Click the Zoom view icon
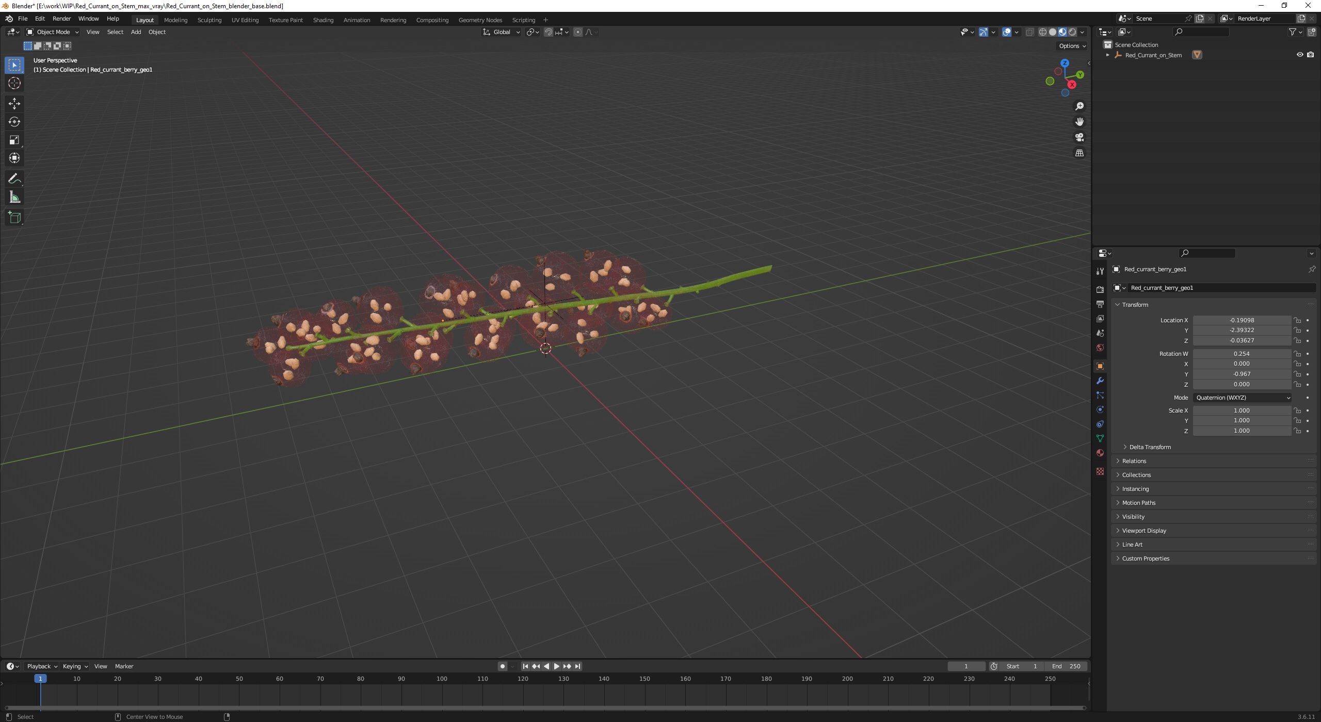 1079,106
